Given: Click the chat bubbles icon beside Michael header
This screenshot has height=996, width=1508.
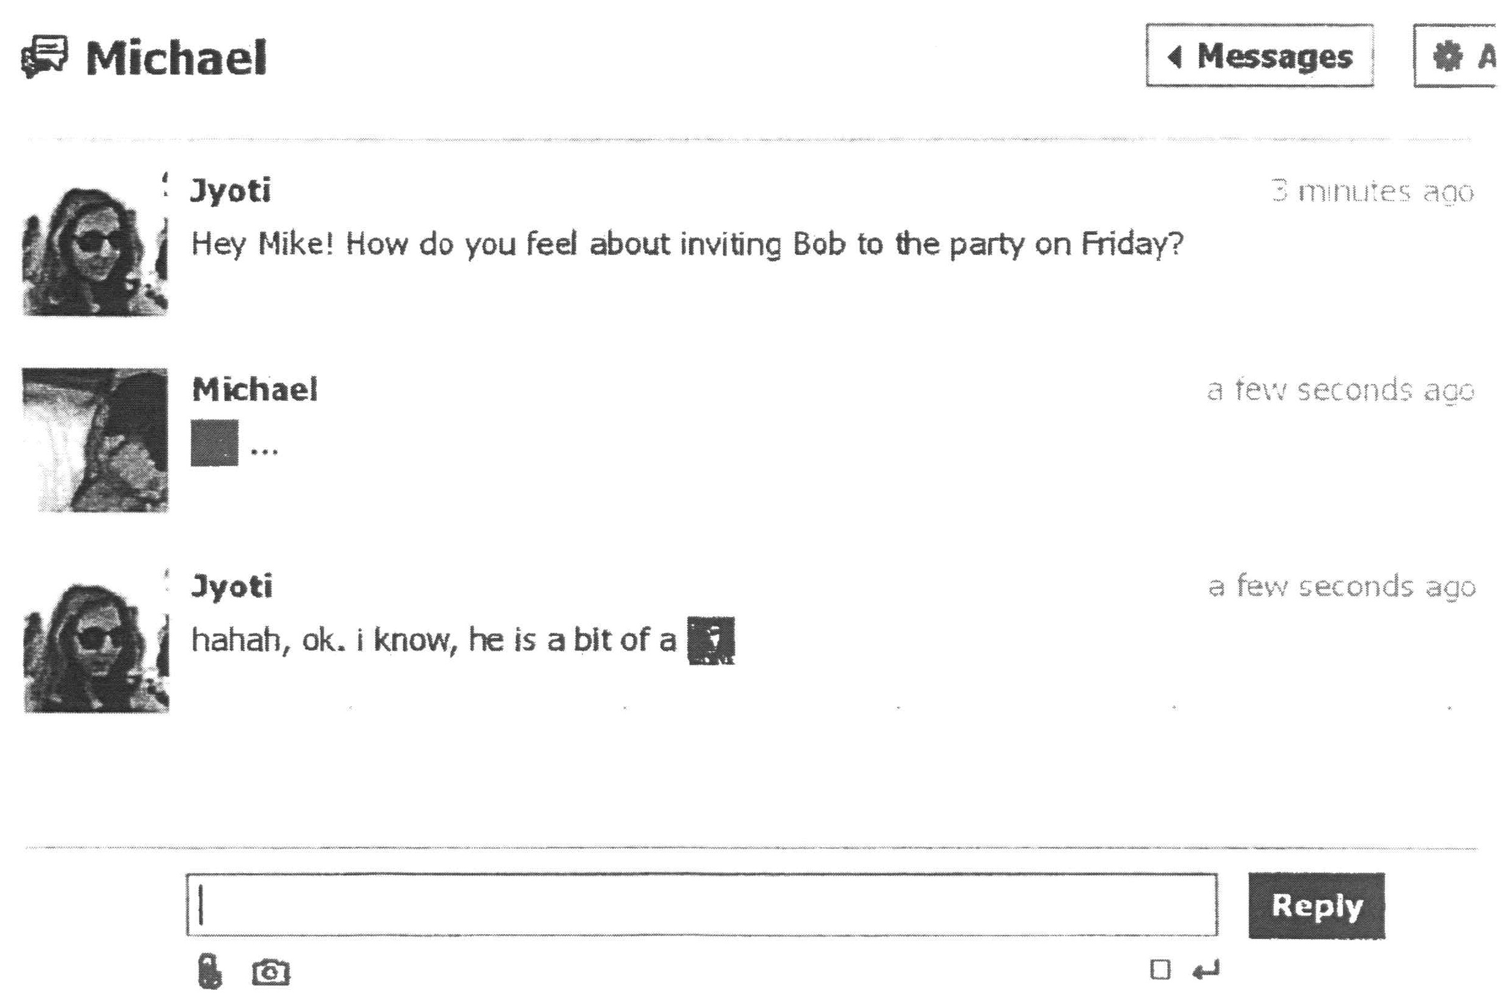Looking at the screenshot, I should click(44, 56).
